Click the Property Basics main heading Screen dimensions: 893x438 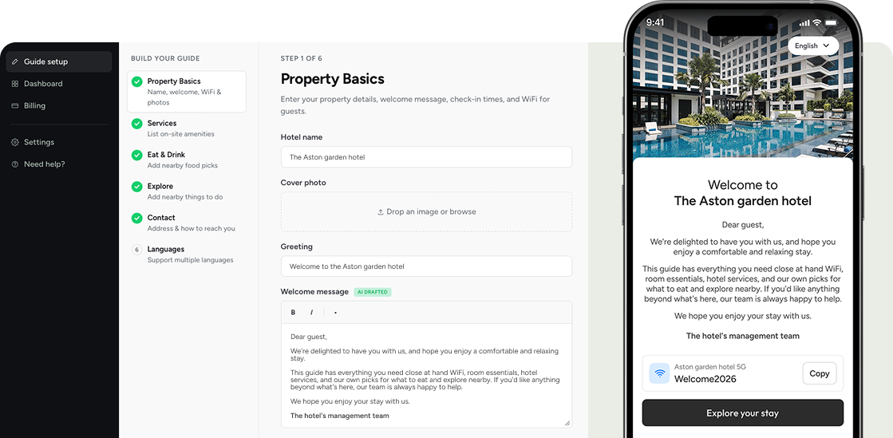click(333, 79)
